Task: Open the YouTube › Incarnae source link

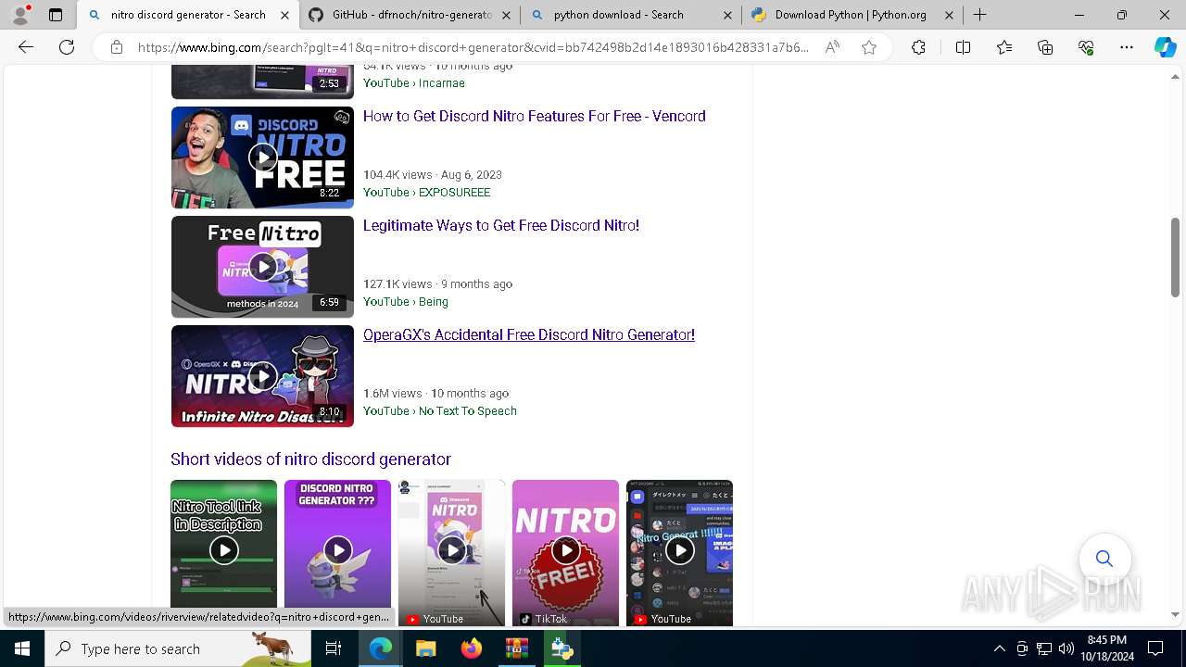Action: click(414, 83)
